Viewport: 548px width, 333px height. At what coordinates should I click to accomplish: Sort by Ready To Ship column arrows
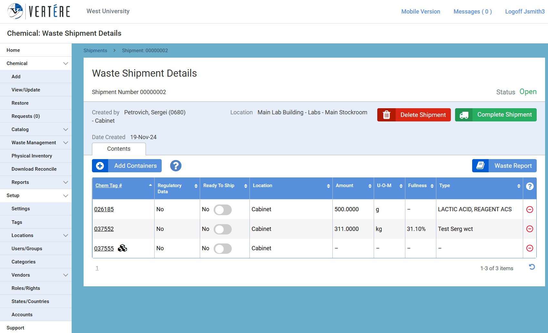(x=246, y=186)
